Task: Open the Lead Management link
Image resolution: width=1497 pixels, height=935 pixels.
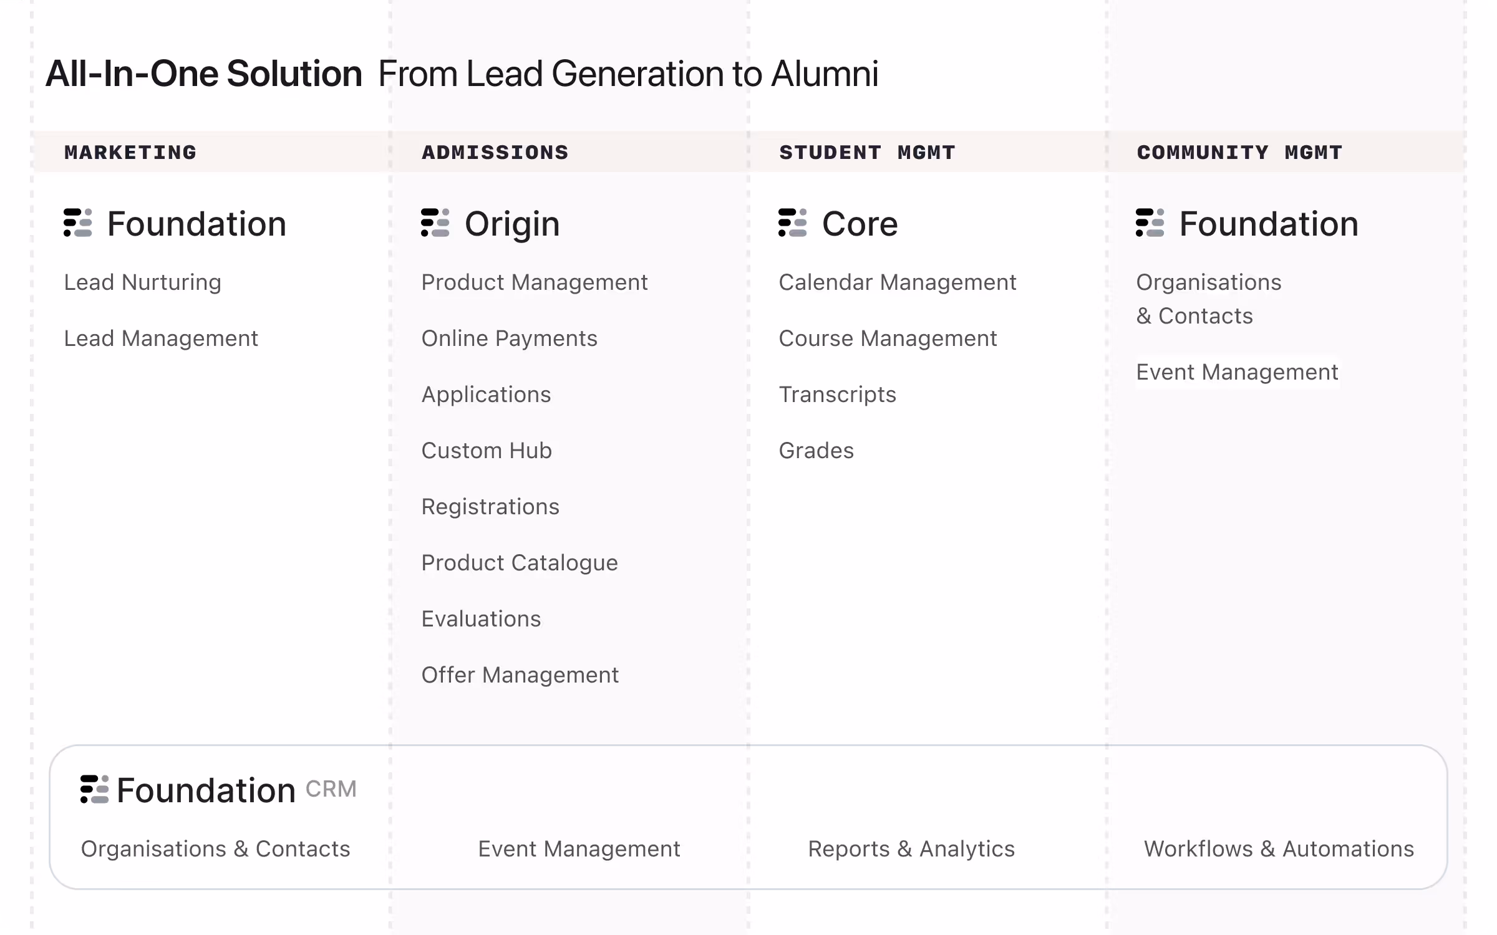Action: point(161,338)
